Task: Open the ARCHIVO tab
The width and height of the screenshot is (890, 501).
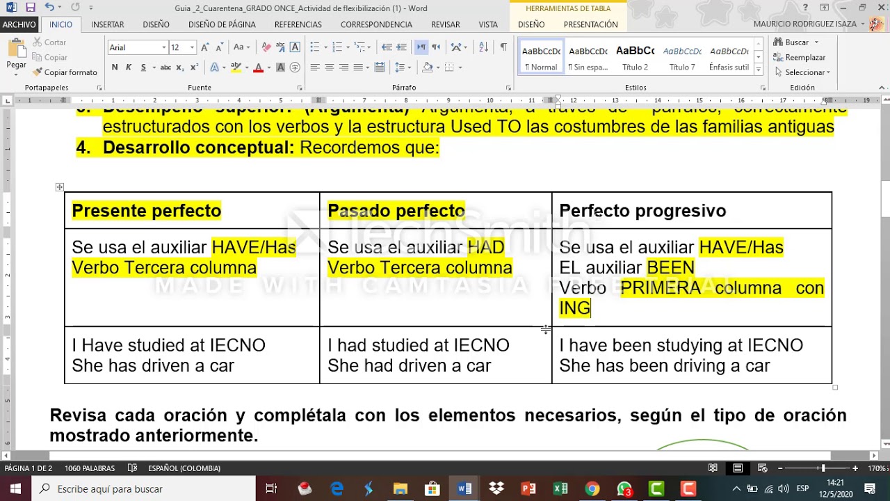Action: click(x=19, y=24)
